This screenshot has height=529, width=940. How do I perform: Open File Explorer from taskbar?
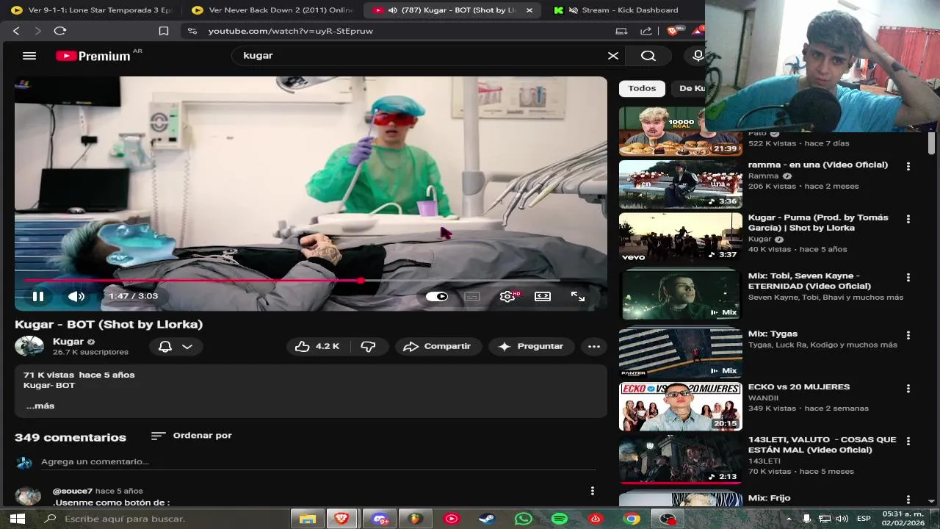click(308, 519)
